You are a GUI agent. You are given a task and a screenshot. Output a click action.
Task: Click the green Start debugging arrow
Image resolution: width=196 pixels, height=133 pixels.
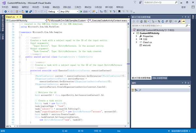point(81,12)
